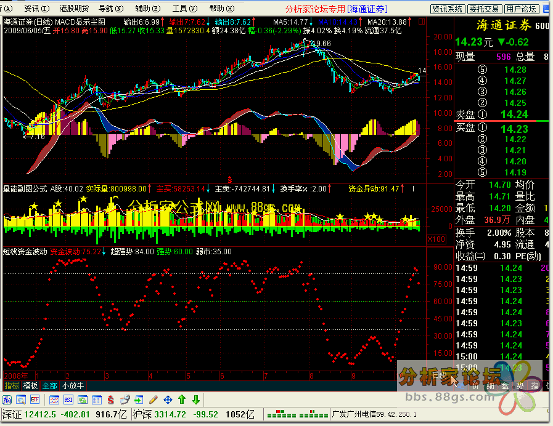The width and height of the screenshot is (553, 426).
Task: Open the 工具(V) menu
Action: [x=185, y=9]
